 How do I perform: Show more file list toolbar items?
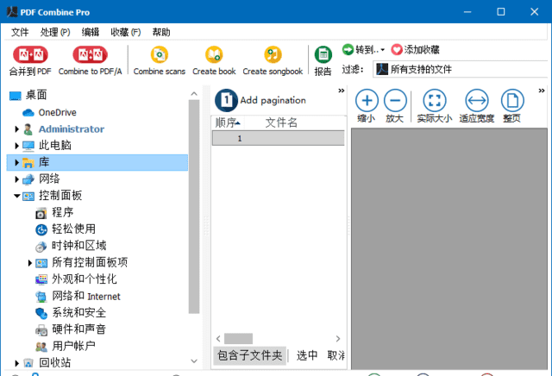342,91
